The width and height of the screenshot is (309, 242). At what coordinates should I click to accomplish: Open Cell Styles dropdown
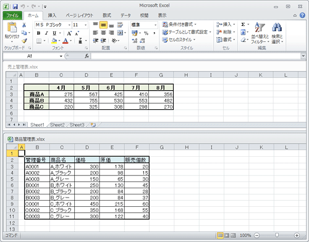coord(179,40)
